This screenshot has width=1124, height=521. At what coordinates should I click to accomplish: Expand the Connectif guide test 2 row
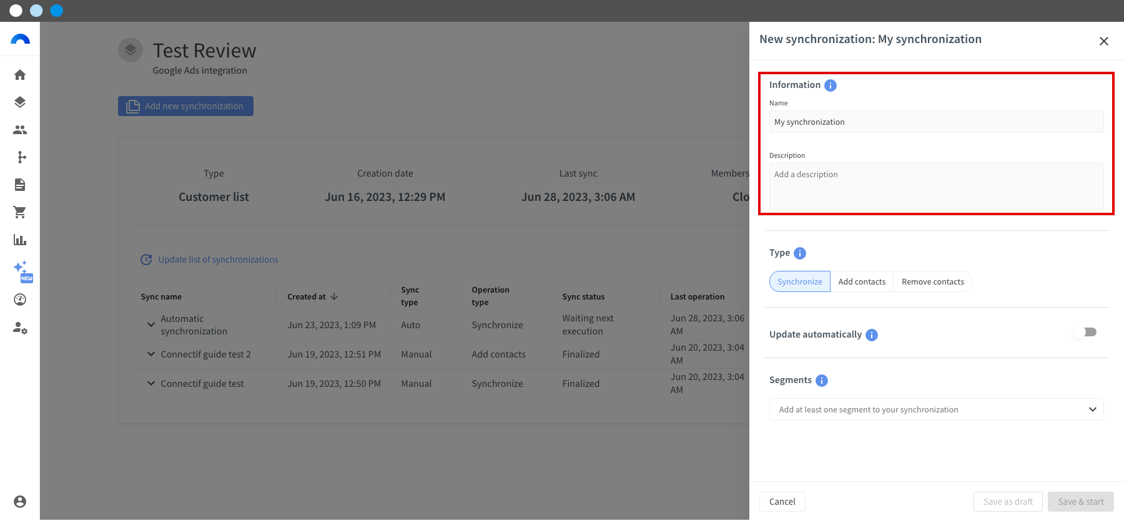point(150,354)
